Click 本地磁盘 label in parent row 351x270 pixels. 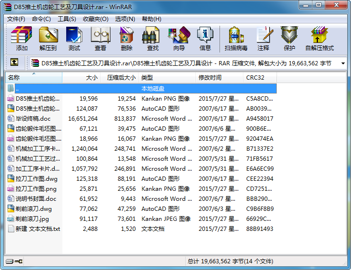point(153,89)
